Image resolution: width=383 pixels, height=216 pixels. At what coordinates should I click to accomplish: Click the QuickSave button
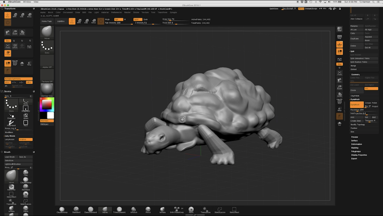274,8
